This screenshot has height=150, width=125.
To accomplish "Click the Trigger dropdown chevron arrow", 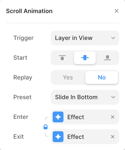I will tap(113, 38).
